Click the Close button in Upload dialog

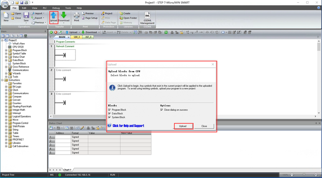point(204,126)
